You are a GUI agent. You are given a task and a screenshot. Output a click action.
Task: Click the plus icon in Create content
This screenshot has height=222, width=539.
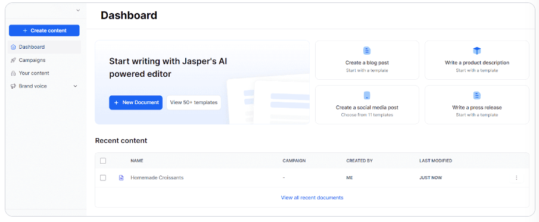point(25,30)
